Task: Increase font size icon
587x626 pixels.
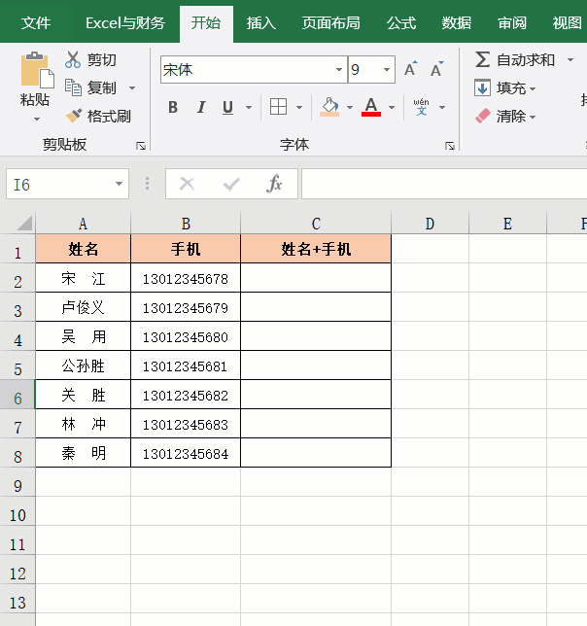Action: coord(411,69)
